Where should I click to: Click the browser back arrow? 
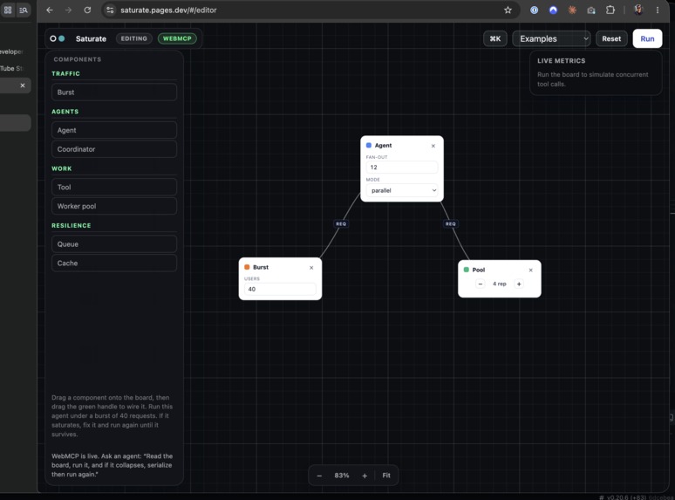click(x=50, y=10)
